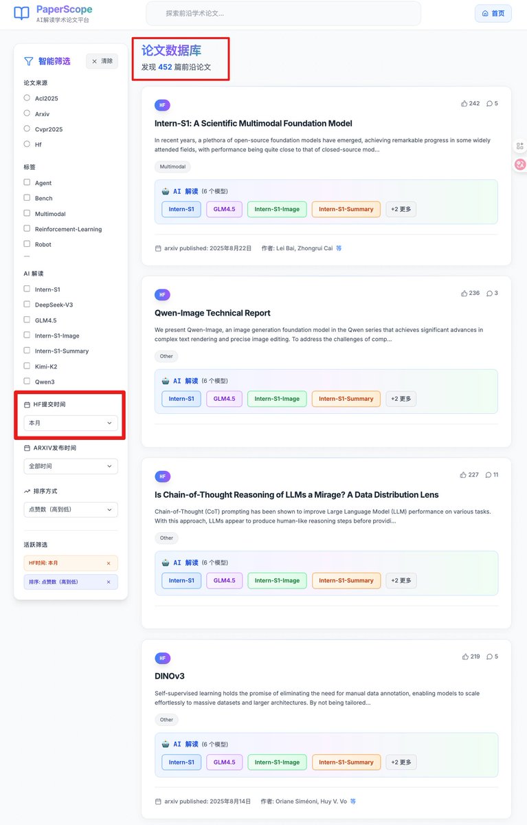
Task: Select the Arxiv source radio button
Action: [27, 113]
